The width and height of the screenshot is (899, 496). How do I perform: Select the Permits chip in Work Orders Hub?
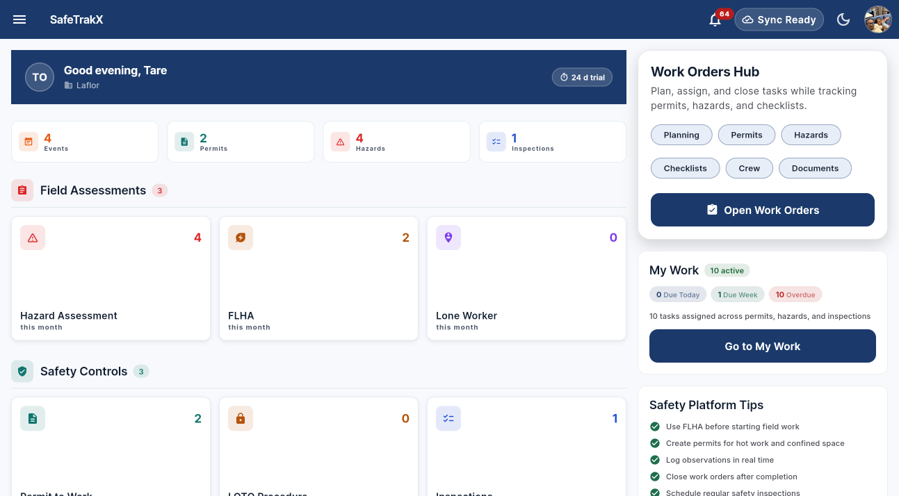(x=747, y=135)
